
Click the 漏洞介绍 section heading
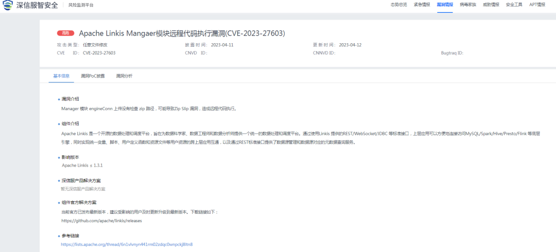pyautogui.click(x=70, y=99)
